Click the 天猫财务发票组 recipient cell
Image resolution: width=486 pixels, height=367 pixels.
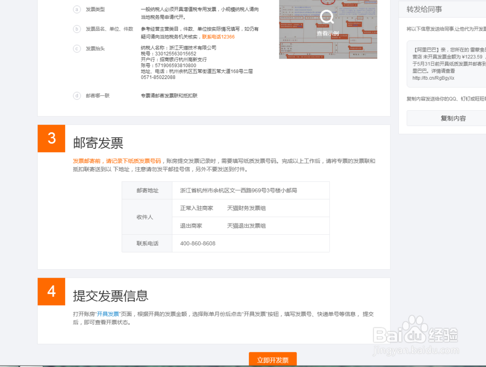click(246, 208)
